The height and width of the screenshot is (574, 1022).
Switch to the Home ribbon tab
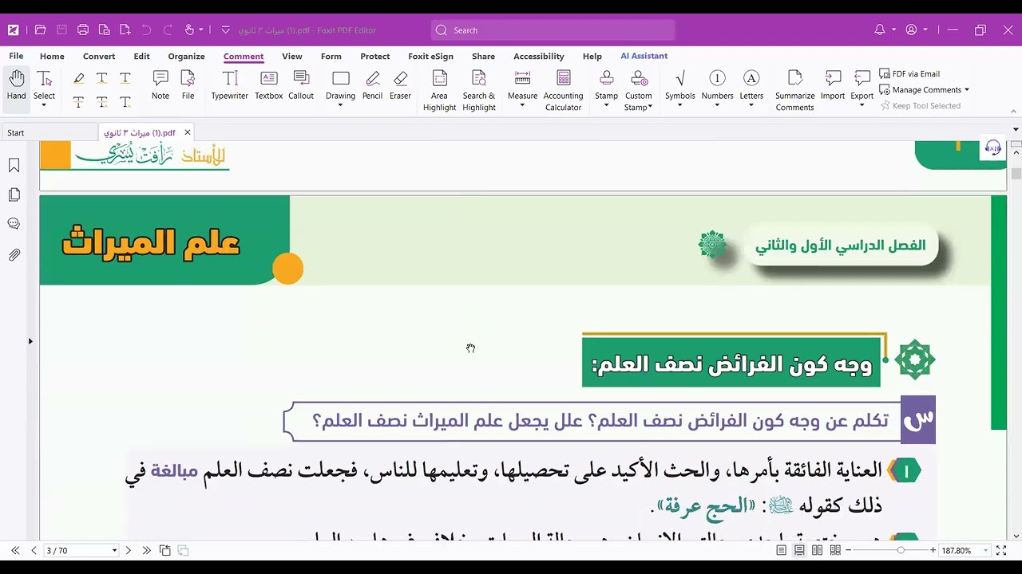pos(52,57)
